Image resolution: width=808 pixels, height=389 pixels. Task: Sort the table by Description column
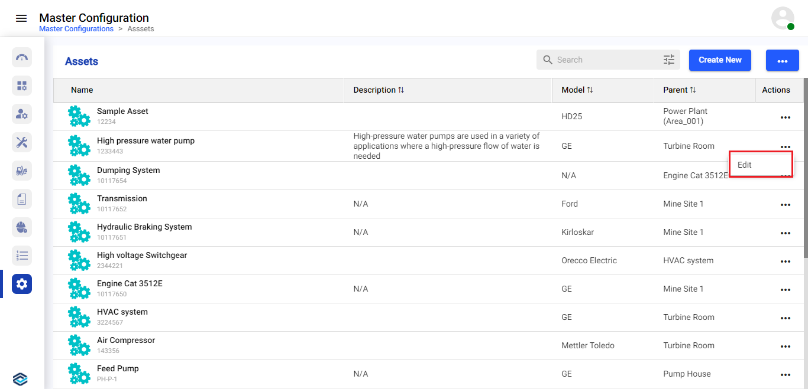point(401,90)
